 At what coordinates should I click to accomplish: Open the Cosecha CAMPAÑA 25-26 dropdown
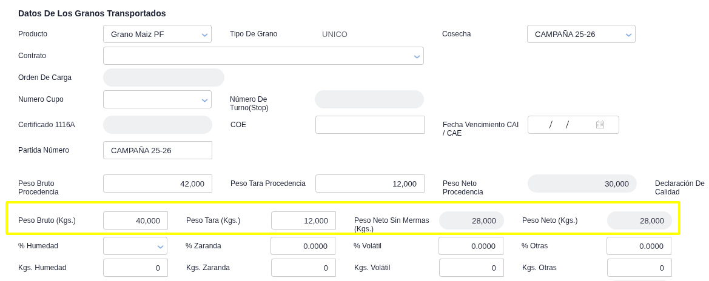pos(581,34)
